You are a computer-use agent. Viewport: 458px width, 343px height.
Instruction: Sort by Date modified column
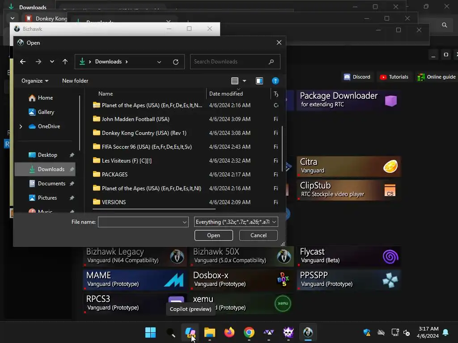[x=226, y=94]
